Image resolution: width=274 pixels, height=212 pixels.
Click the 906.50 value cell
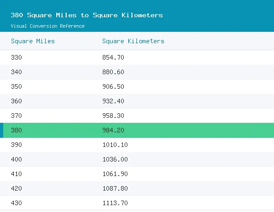coord(113,86)
